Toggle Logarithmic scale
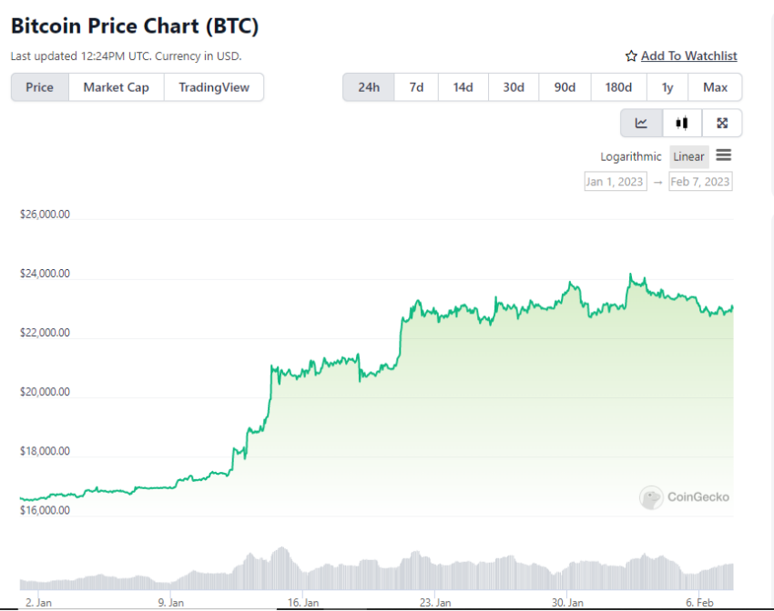Viewport: 774px width, 611px height. [630, 156]
